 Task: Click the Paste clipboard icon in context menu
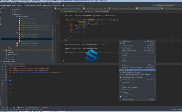click(x=120, y=43)
